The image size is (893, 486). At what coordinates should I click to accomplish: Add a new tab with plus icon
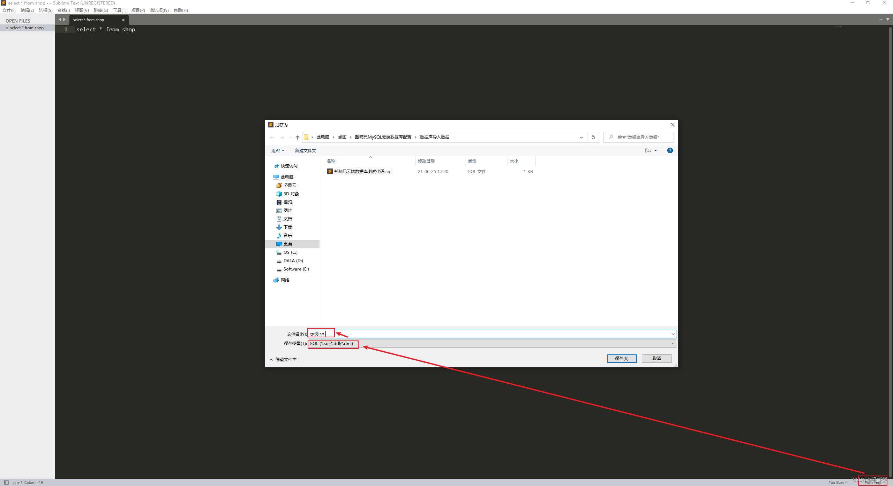(x=881, y=19)
